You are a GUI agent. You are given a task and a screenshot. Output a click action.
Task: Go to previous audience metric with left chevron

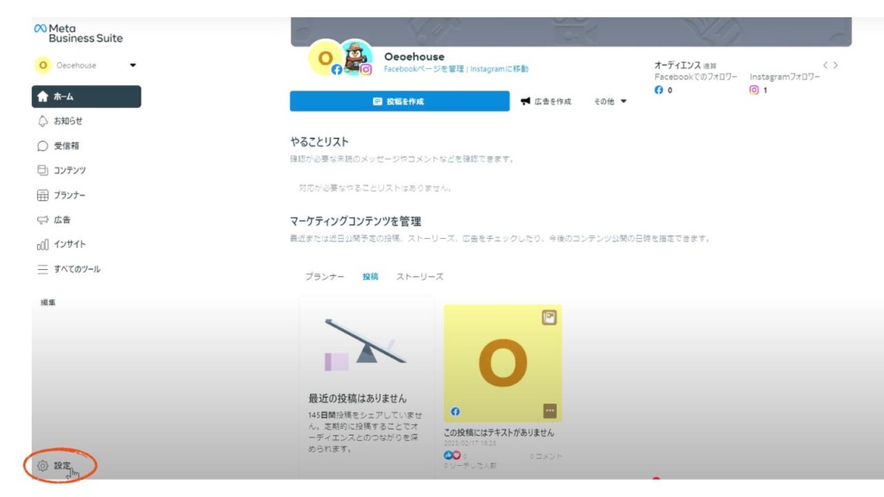coord(825,66)
